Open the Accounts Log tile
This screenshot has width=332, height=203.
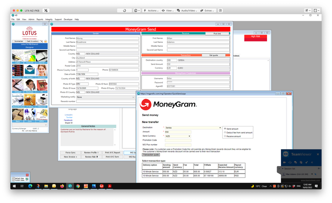coord(18,101)
